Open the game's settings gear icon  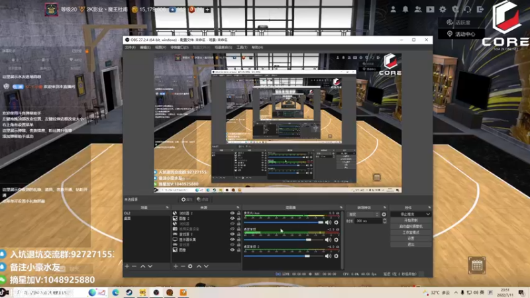[443, 9]
